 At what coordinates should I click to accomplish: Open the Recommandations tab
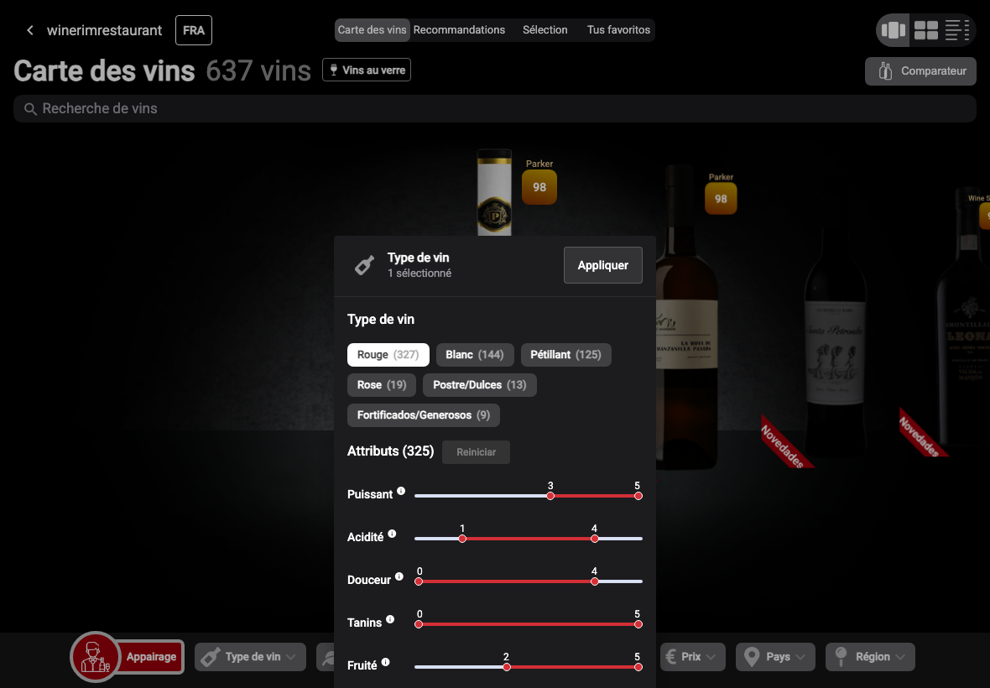pos(459,29)
